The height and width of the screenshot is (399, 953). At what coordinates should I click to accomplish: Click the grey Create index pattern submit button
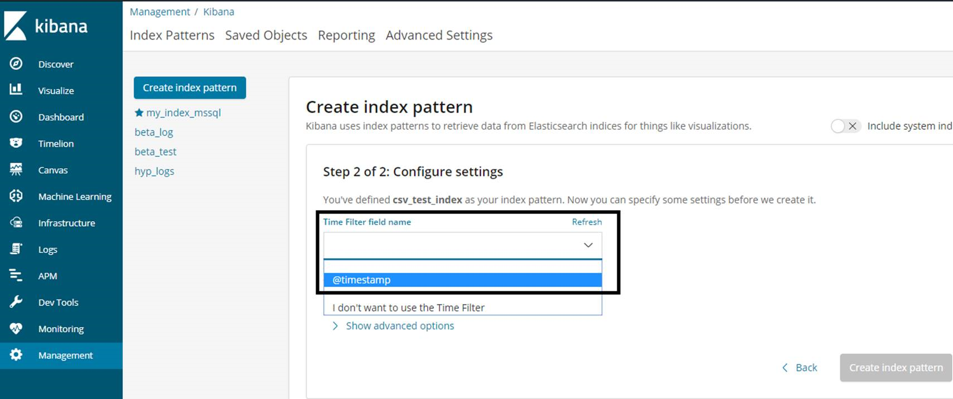click(x=896, y=368)
